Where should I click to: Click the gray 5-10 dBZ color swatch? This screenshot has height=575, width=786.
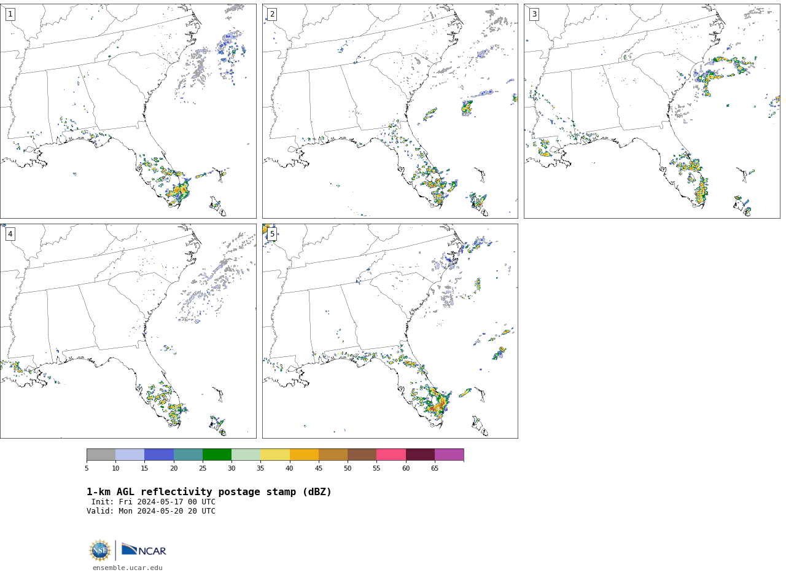[101, 455]
